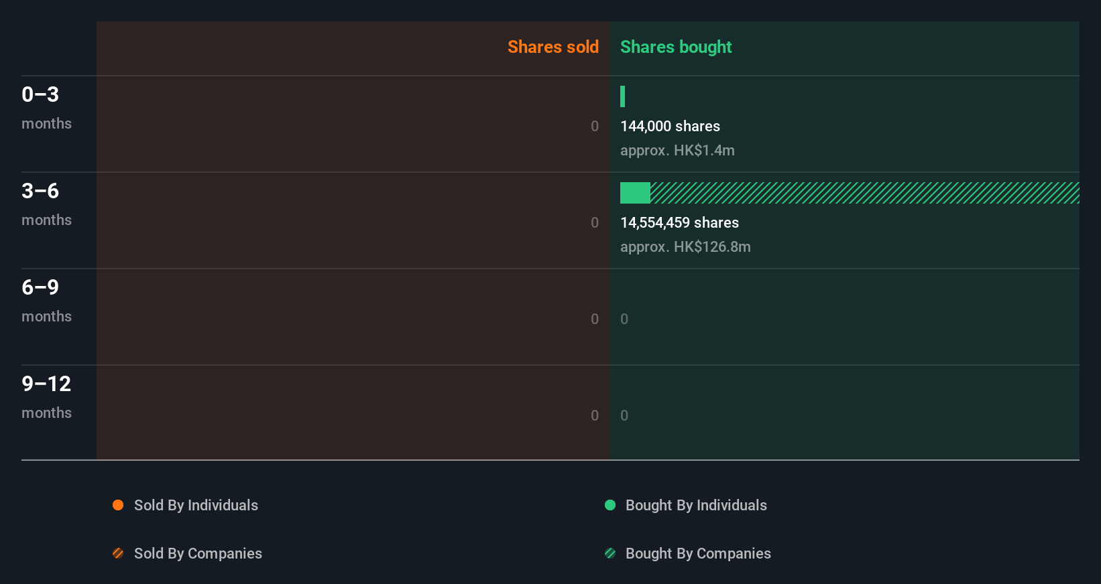Click the orange Sold By Individuals legend dot
The image size is (1101, 584).
click(118, 505)
